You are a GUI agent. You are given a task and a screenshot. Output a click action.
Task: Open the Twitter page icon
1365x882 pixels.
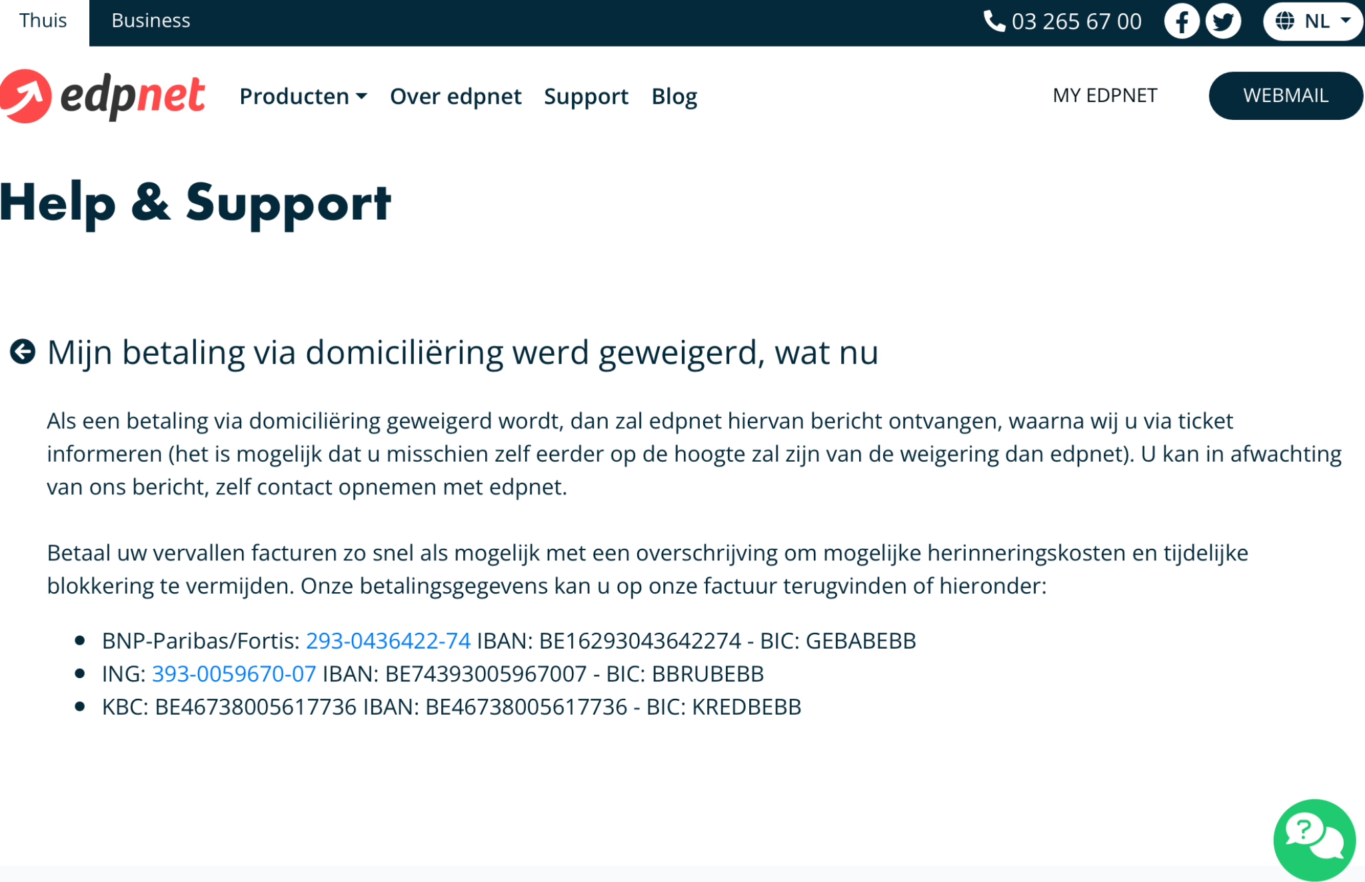tap(1223, 21)
